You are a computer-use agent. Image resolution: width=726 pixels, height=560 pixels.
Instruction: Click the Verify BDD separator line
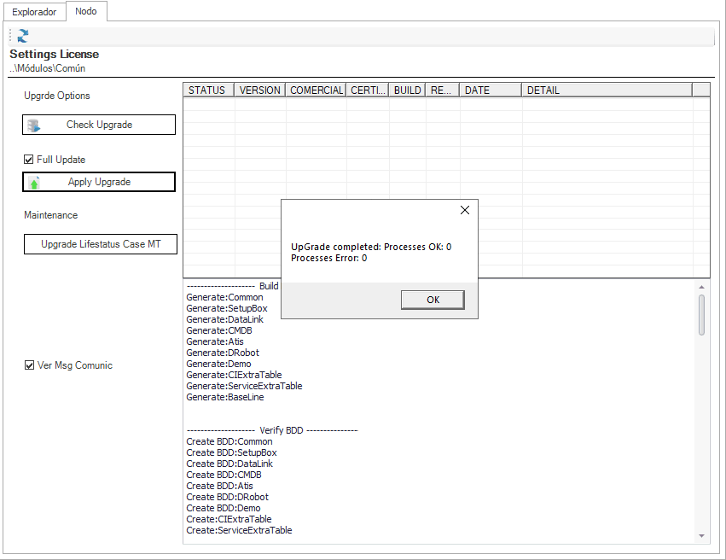pos(272,431)
